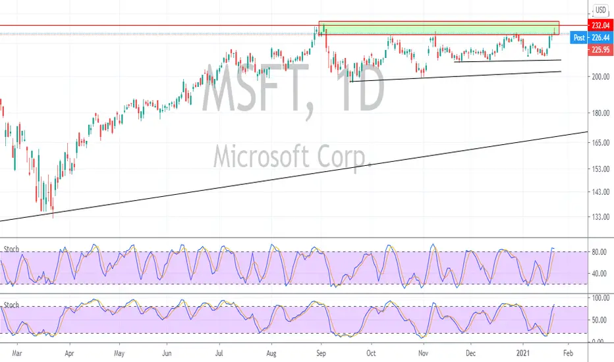Viewport: 614px width, 362px height.
Task: Select the Jul label on time axis
Action: pyautogui.click(x=219, y=353)
